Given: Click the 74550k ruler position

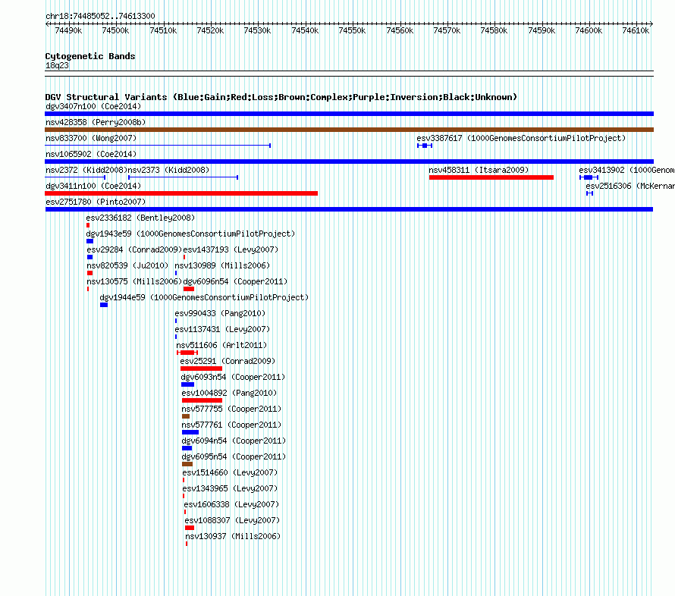Looking at the screenshot, I should tap(352, 30).
